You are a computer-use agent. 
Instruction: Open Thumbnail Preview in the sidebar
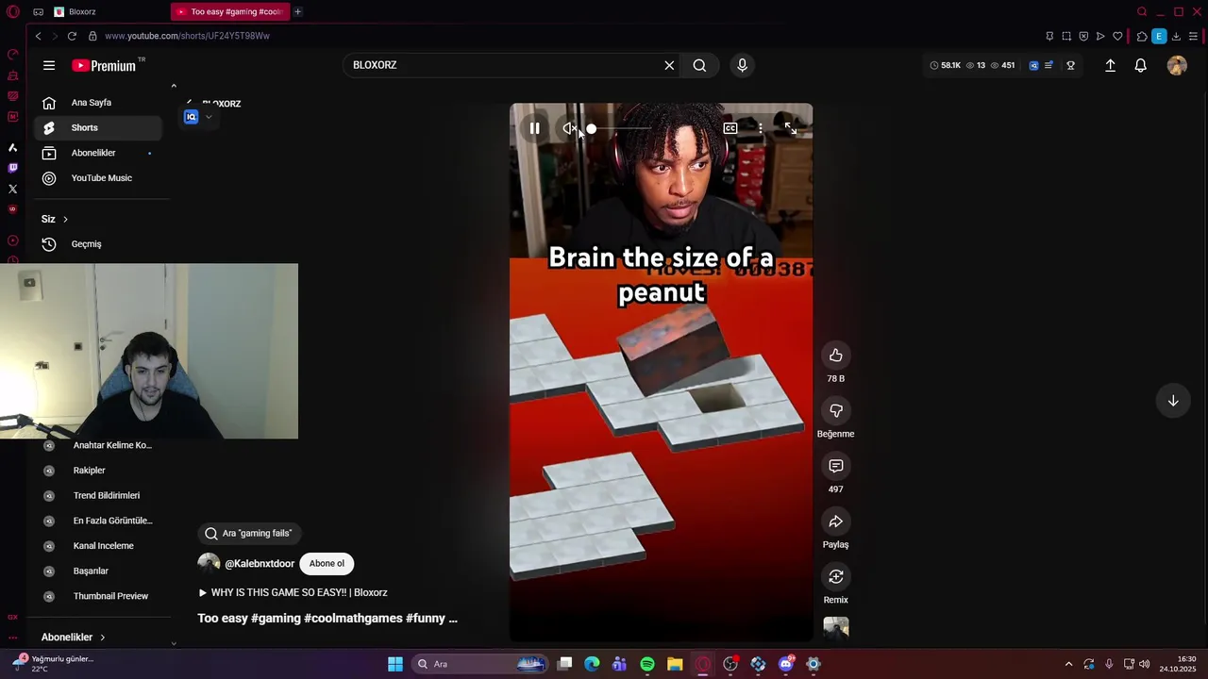click(98, 596)
